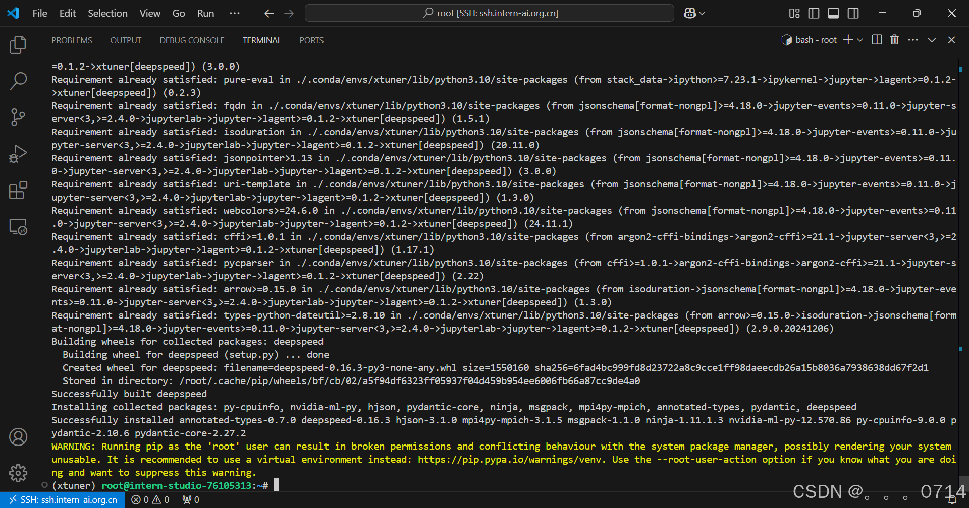This screenshot has height=508, width=969.
Task: Click the pip.pypa.io warnings venv link
Action: pos(511,460)
